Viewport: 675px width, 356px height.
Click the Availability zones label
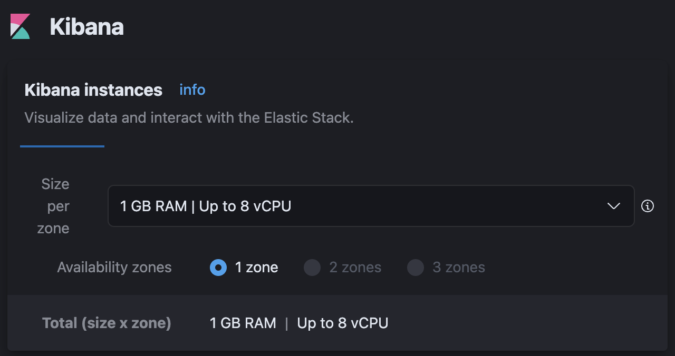114,268
